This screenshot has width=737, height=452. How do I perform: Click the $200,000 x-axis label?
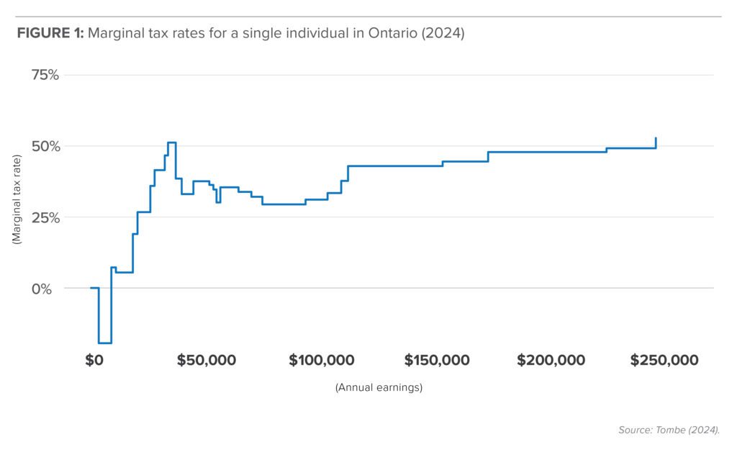[551, 360]
